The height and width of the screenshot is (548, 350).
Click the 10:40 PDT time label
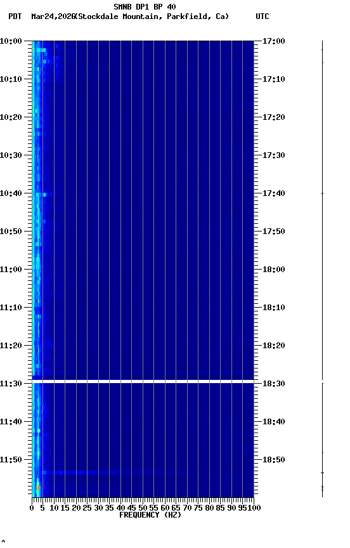(11, 193)
